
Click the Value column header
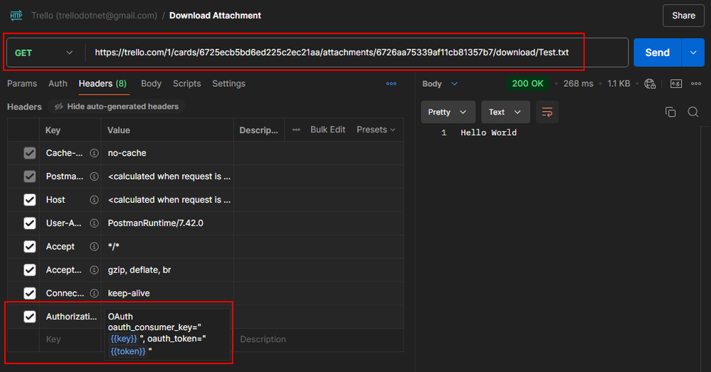coord(118,130)
